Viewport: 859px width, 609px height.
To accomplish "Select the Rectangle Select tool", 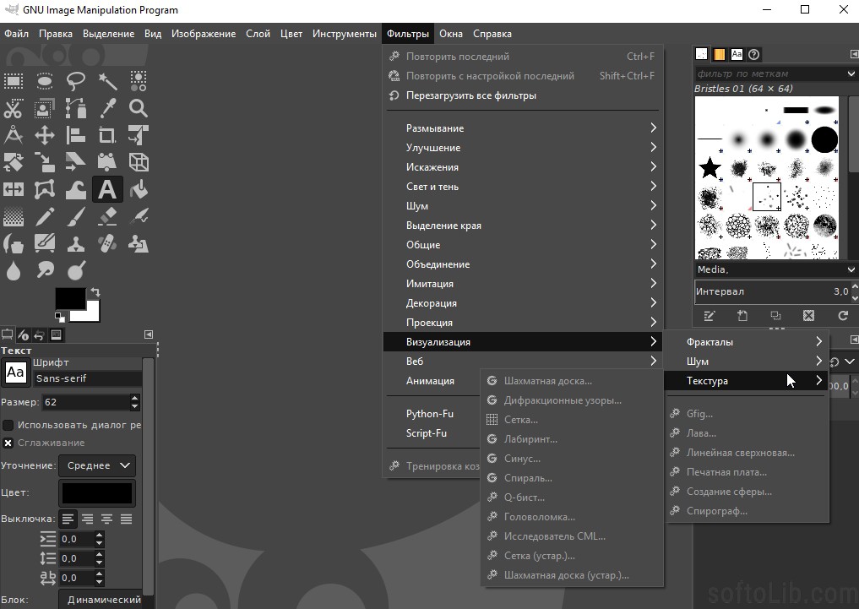I will tap(14, 81).
